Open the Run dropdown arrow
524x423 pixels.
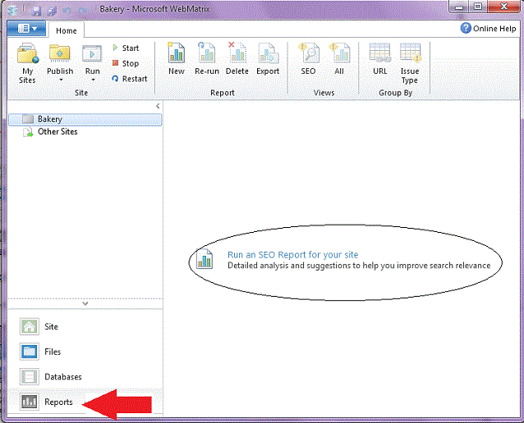pyautogui.click(x=93, y=80)
